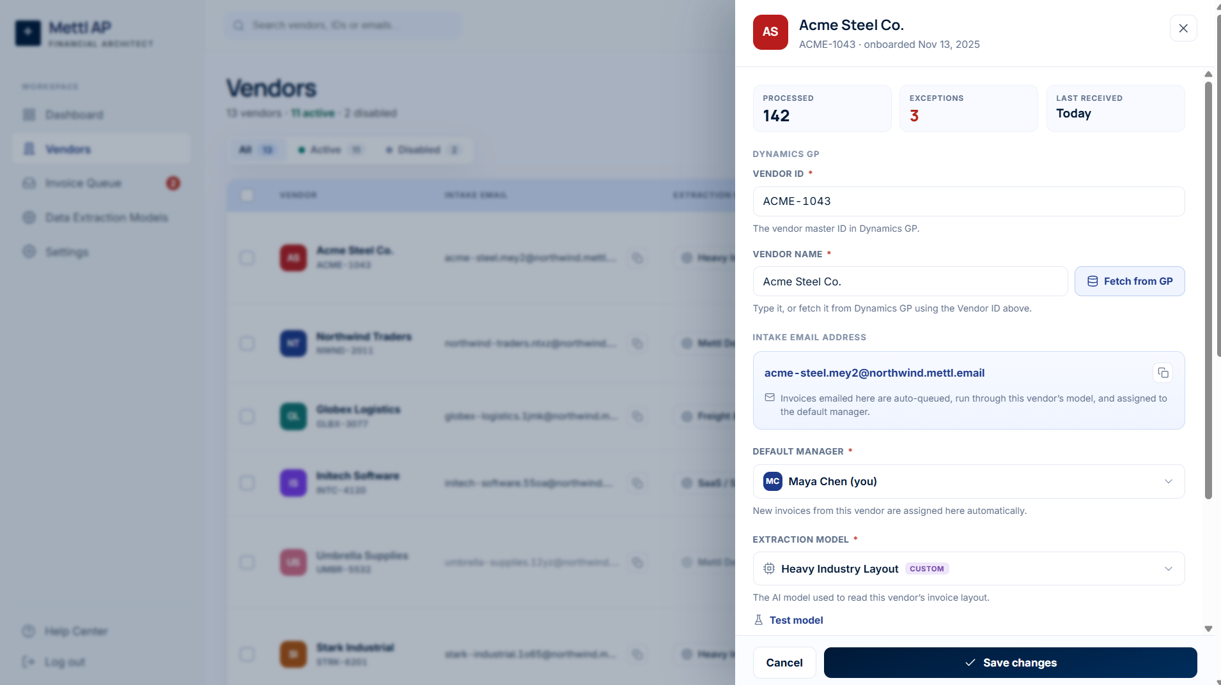Click the Acme Steel row avatar icon
The width and height of the screenshot is (1221, 685).
coord(293,258)
